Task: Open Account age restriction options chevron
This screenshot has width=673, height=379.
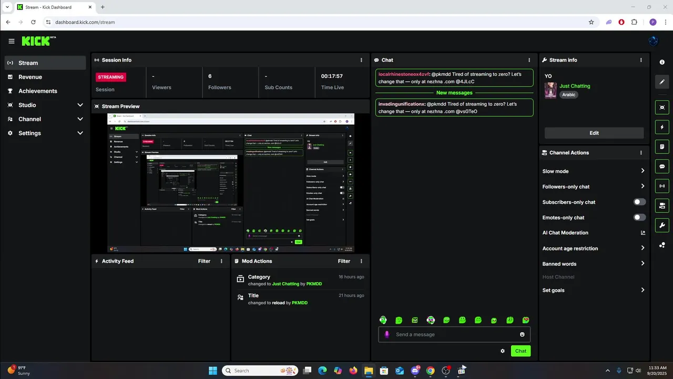Action: point(643,248)
